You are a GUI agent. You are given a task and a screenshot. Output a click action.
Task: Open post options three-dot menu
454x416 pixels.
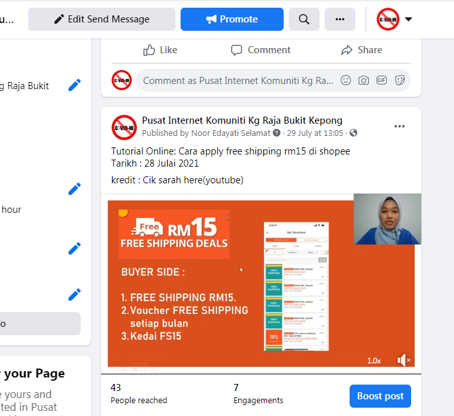tap(400, 126)
